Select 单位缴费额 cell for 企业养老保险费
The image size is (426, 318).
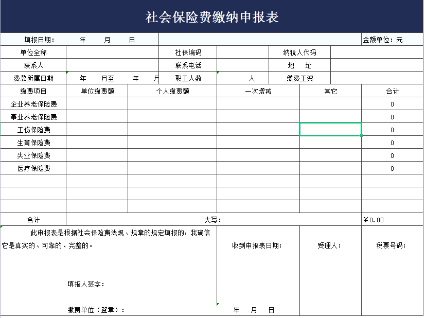click(x=97, y=104)
